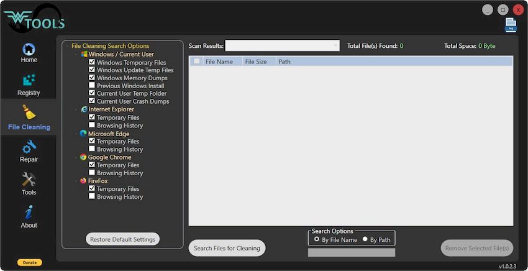
Task: Open the About info icon
Action: point(29,213)
